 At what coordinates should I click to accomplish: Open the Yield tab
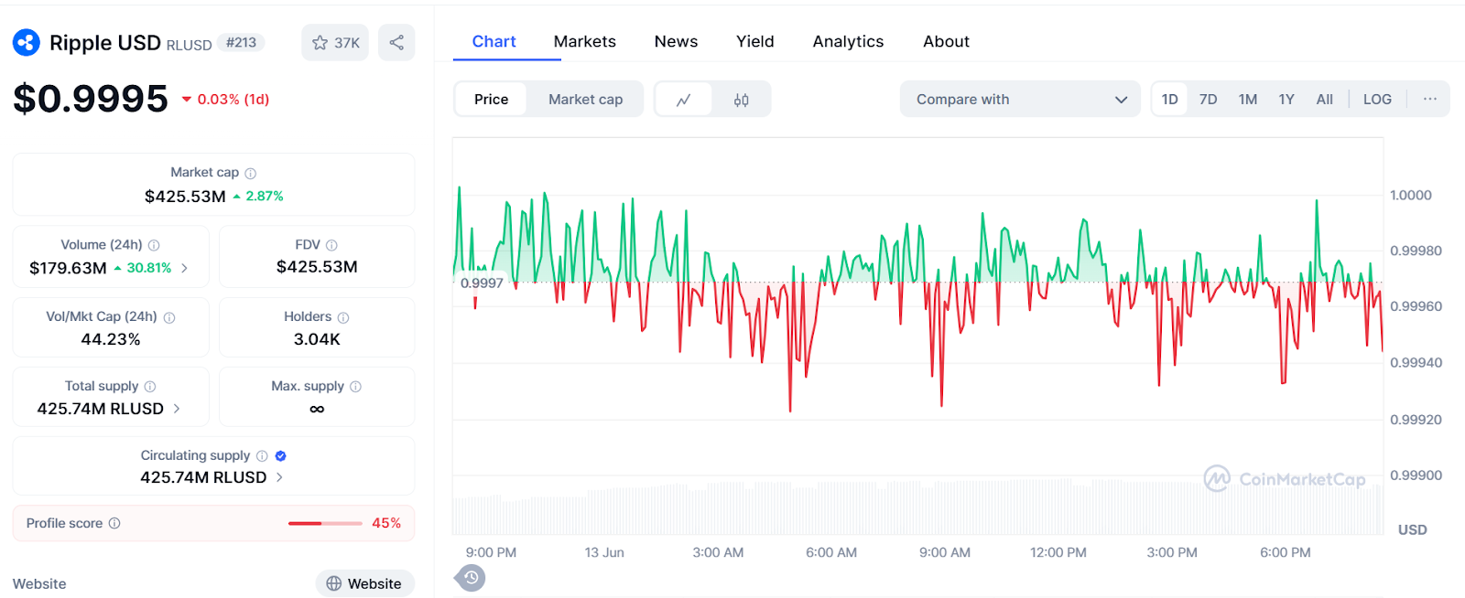point(755,41)
